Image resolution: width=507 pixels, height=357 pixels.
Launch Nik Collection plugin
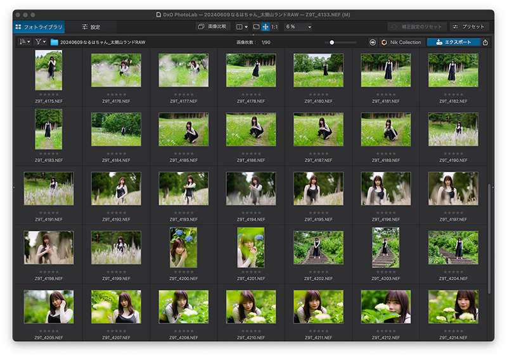pyautogui.click(x=401, y=42)
